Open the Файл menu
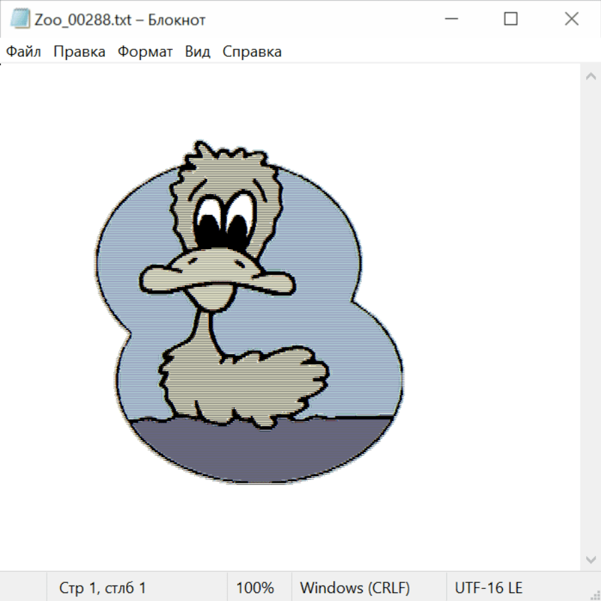This screenshot has width=601, height=601. click(x=24, y=51)
